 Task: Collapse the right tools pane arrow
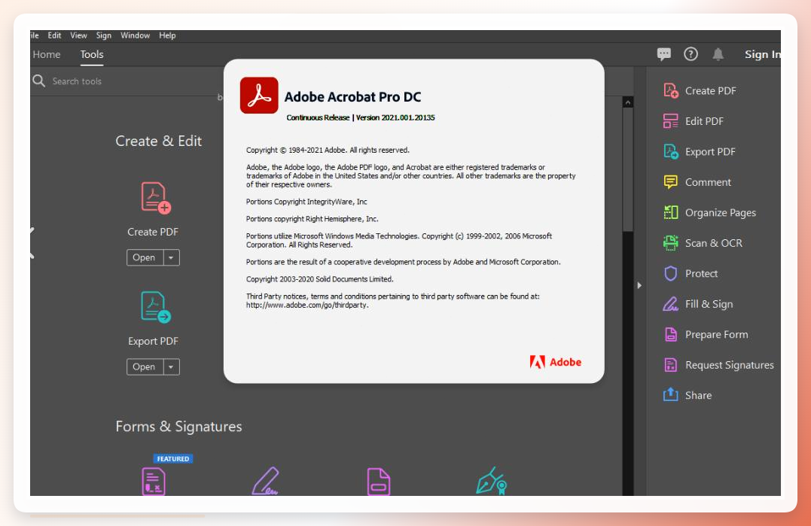[639, 285]
